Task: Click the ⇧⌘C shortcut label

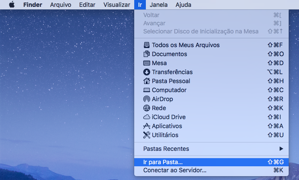Action: click(x=275, y=90)
